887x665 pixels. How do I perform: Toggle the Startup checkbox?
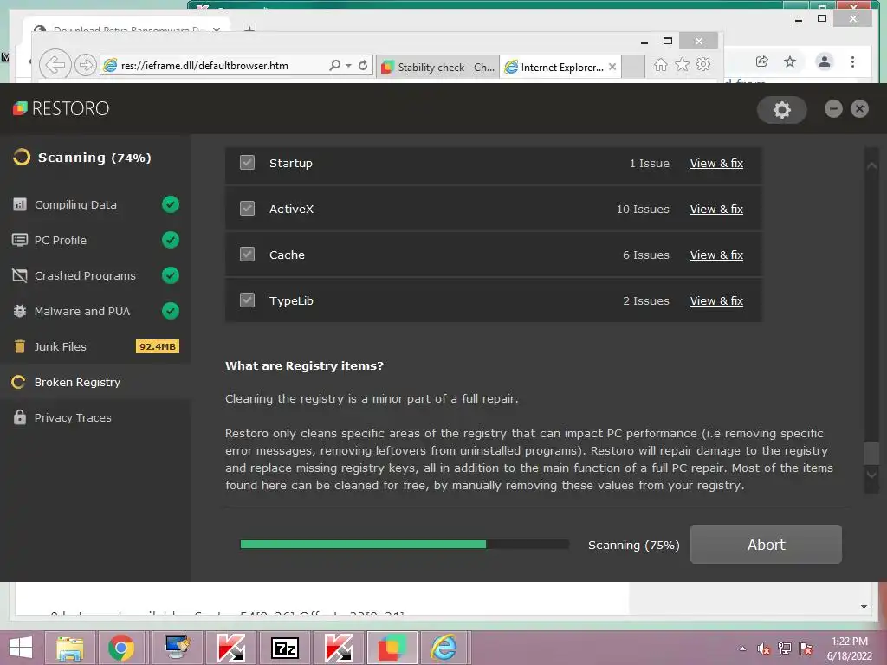point(247,163)
